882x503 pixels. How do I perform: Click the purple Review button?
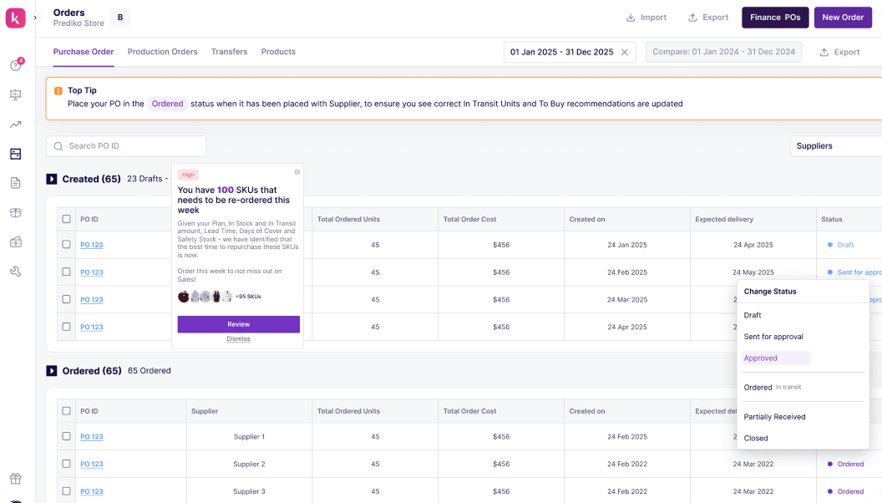click(239, 324)
